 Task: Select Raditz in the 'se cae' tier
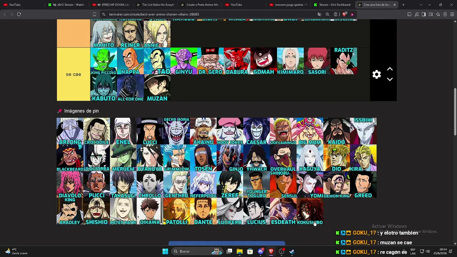(344, 61)
